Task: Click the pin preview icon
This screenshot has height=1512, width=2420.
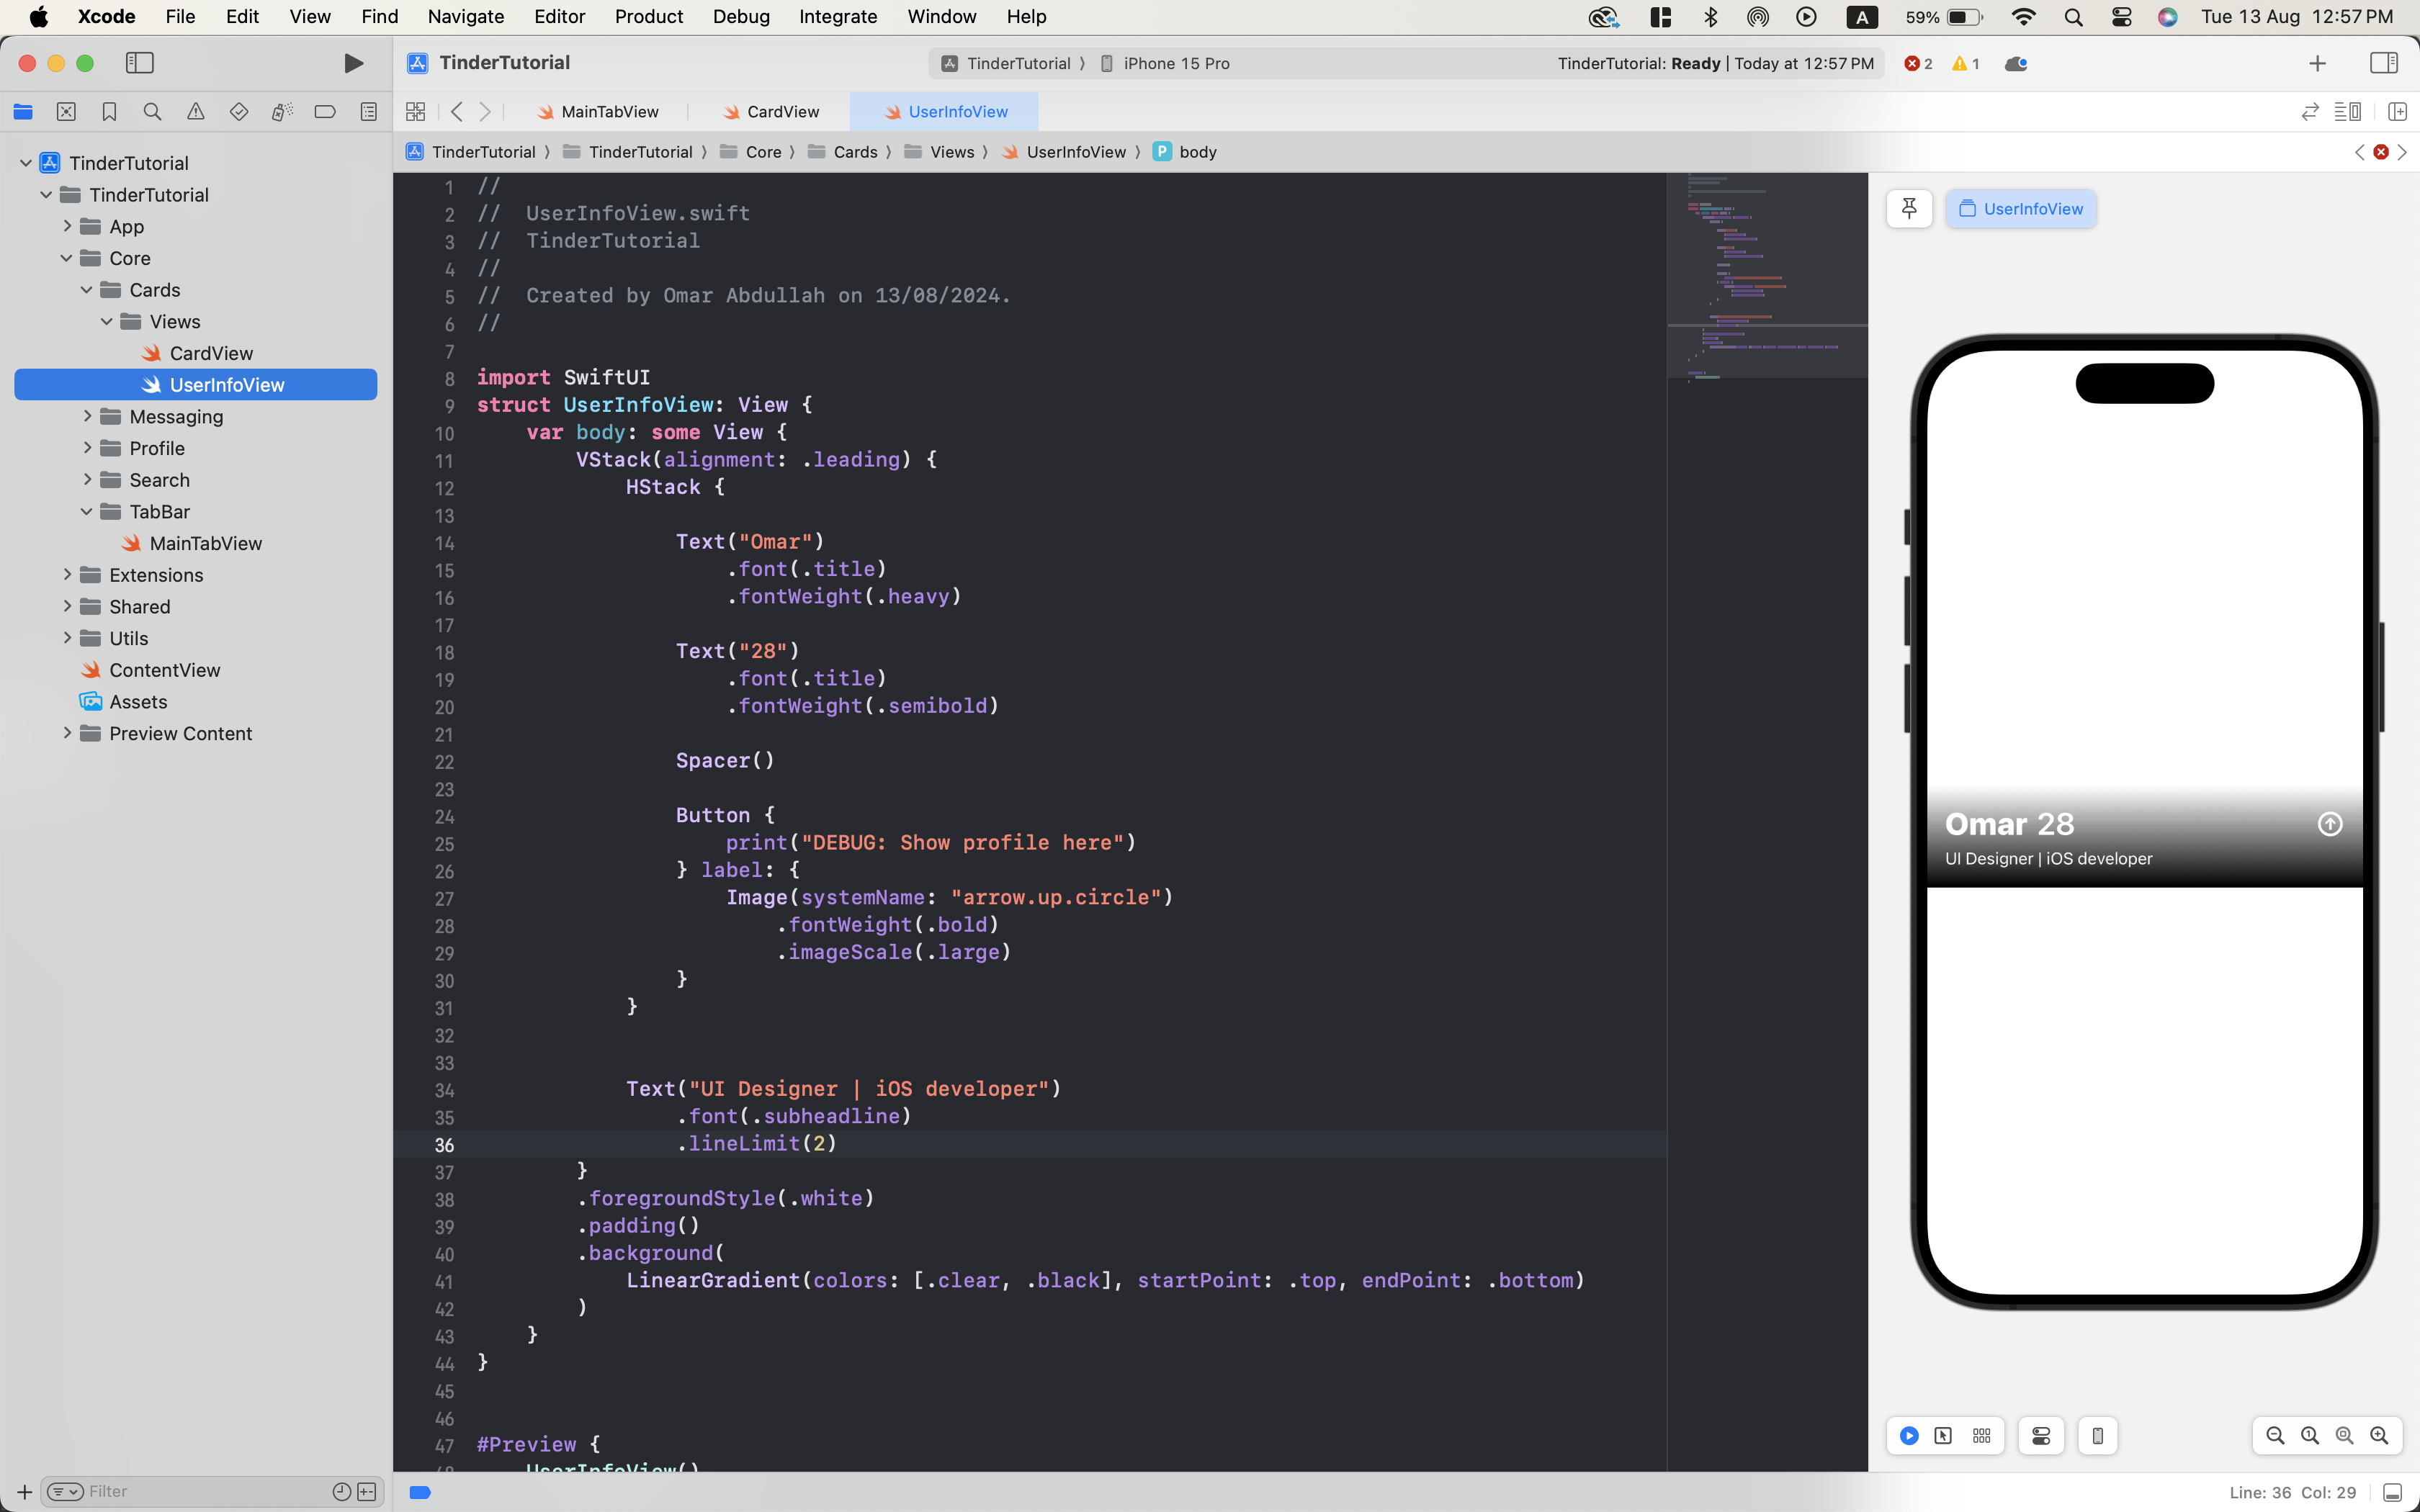Action: 1909,209
